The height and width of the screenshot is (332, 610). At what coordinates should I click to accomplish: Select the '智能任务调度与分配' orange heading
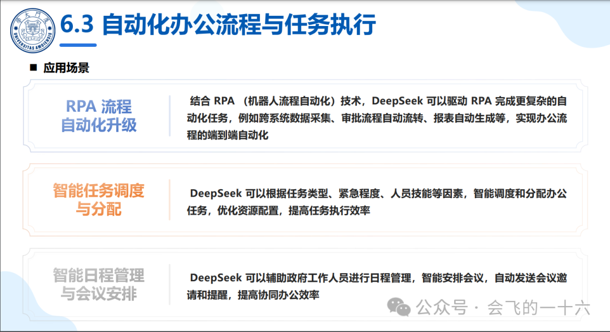[99, 200]
